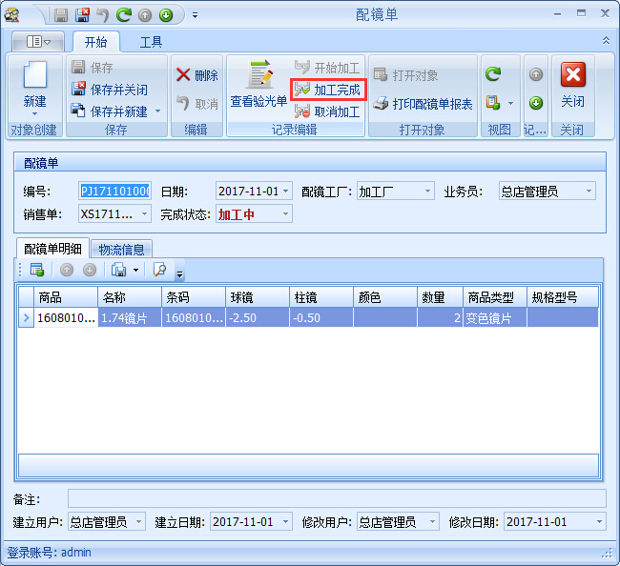Expand the 日期 date dropdown
Viewport: 620px width, 566px height.
coord(286,192)
